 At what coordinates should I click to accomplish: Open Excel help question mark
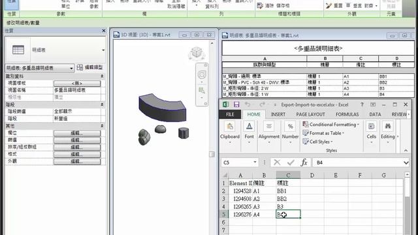point(362,104)
